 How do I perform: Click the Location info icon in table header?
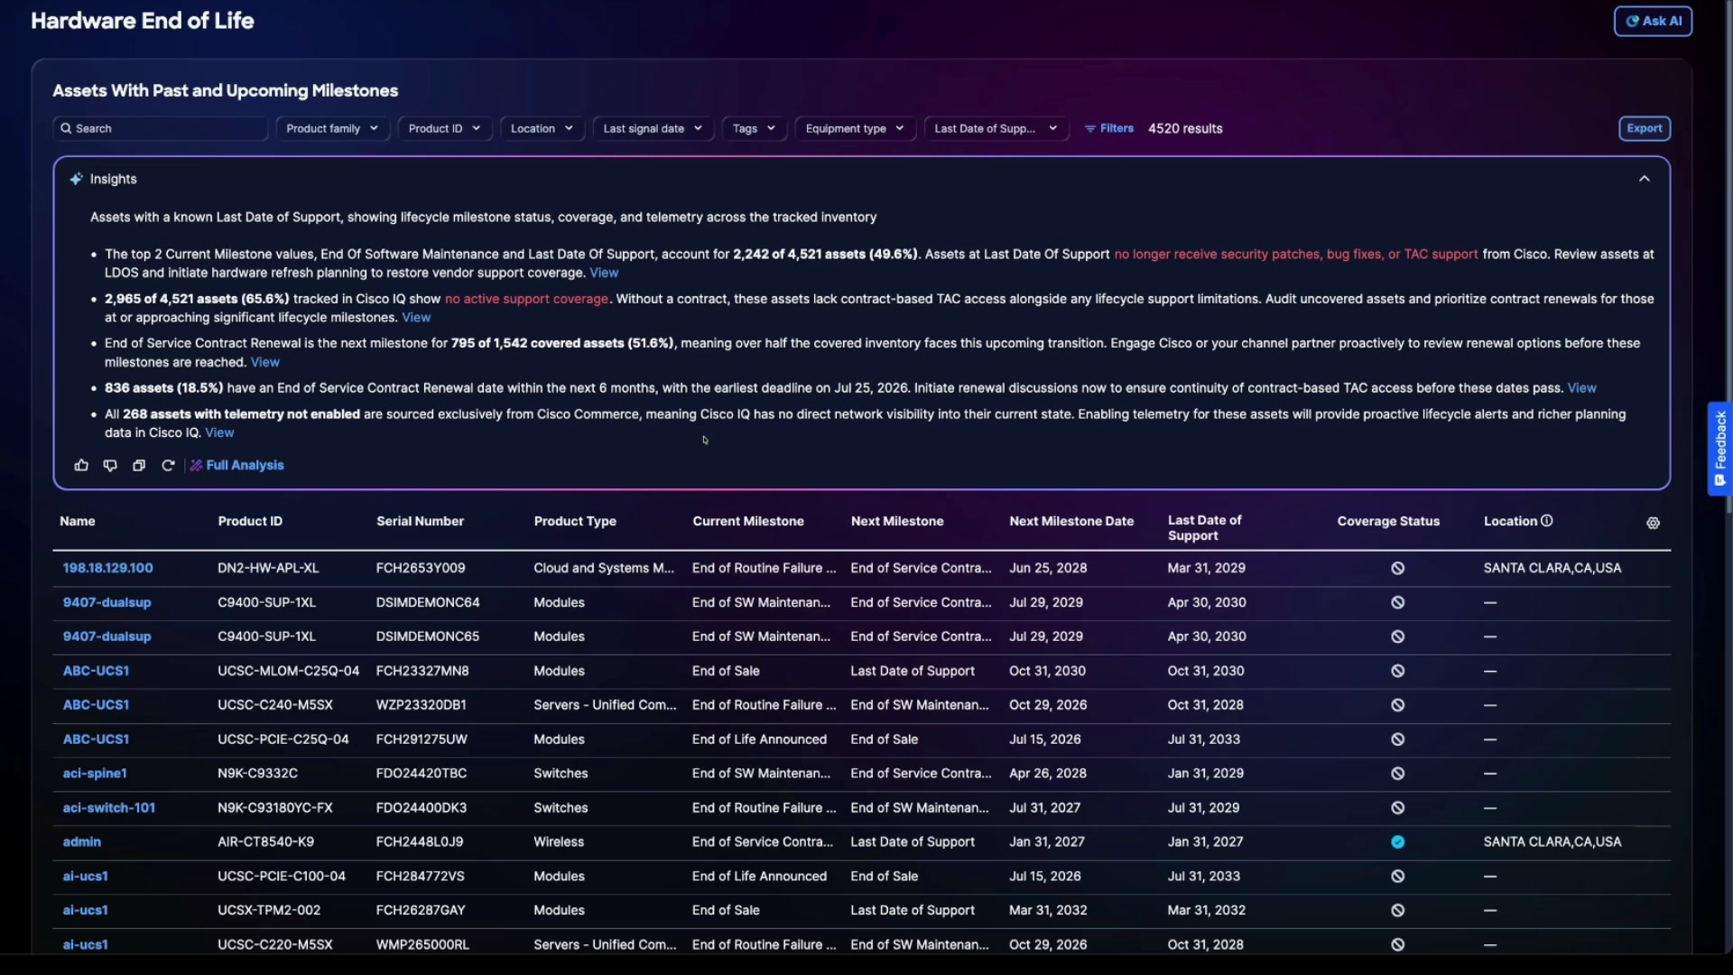(1546, 521)
